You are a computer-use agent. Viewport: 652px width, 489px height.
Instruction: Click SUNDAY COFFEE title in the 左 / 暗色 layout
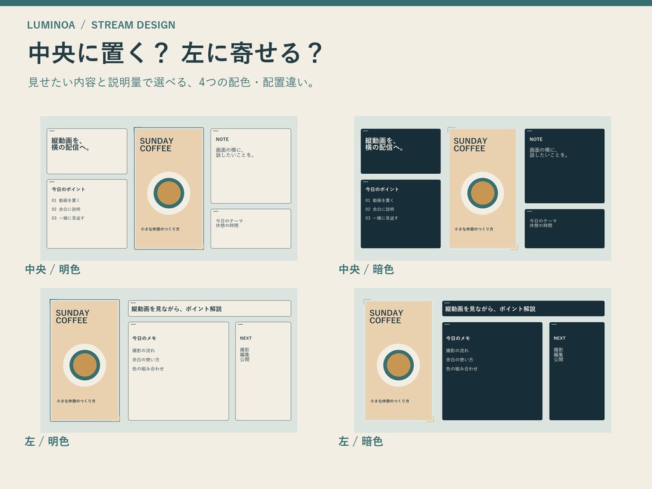coord(386,316)
